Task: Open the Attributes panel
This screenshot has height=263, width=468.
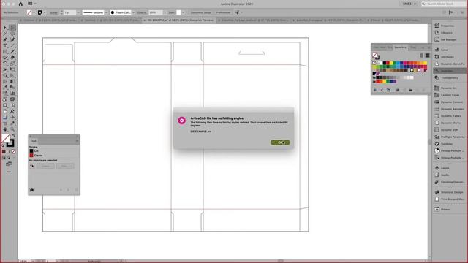Action: pos(448,57)
